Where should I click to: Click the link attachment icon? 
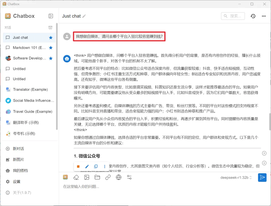coord(108,177)
